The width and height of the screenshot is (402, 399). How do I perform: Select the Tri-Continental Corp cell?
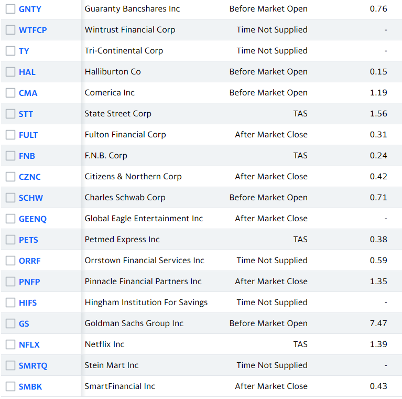(124, 51)
